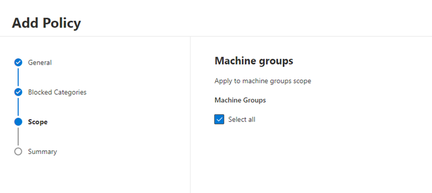Click the General step checkmark icon
432x193 pixels.
(x=18, y=63)
